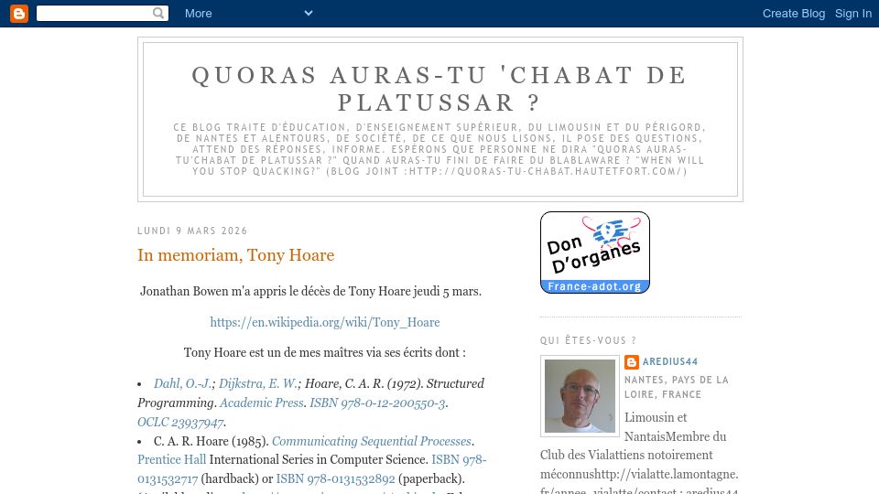Open Communicating Sequential Processes link
The width and height of the screenshot is (879, 494).
371,441
